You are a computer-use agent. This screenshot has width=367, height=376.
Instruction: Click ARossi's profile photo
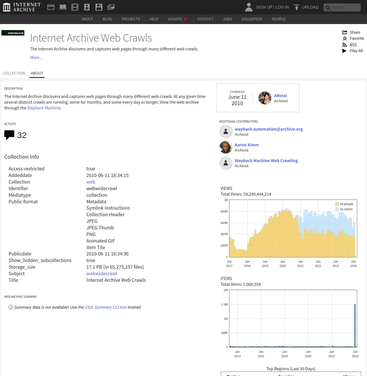coord(265,98)
